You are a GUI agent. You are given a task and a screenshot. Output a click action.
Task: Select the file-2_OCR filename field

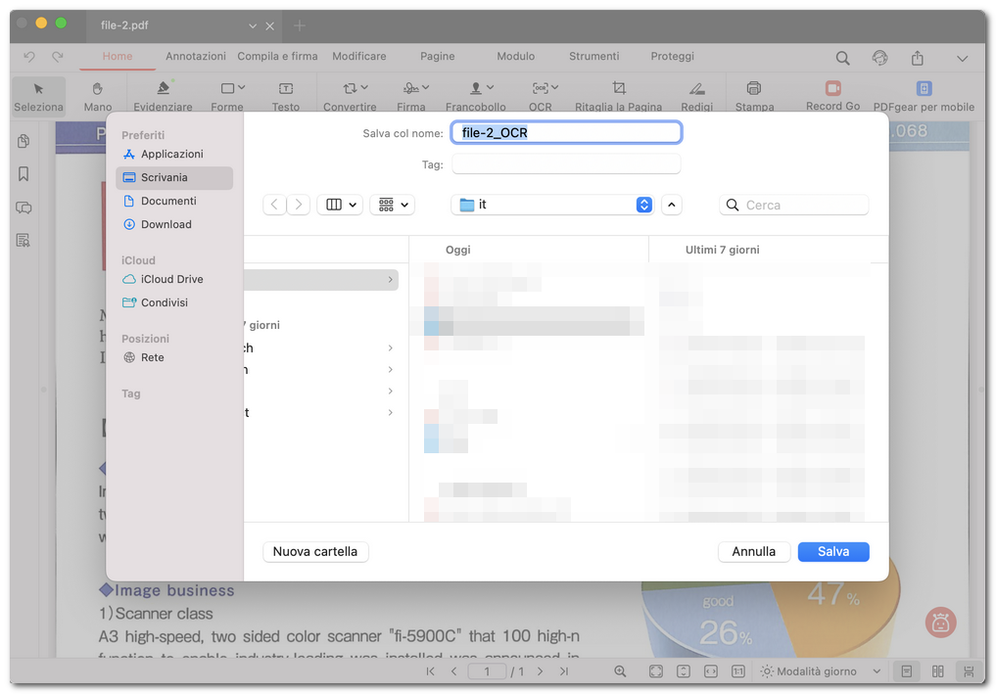pyautogui.click(x=566, y=132)
